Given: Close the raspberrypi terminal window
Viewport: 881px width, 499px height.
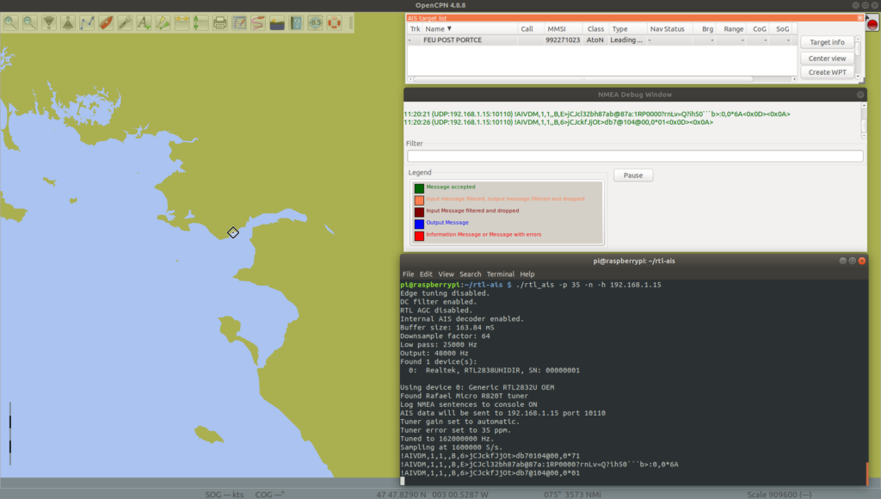Looking at the screenshot, I should coord(862,261).
